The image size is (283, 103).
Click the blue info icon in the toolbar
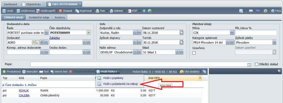click(144, 11)
